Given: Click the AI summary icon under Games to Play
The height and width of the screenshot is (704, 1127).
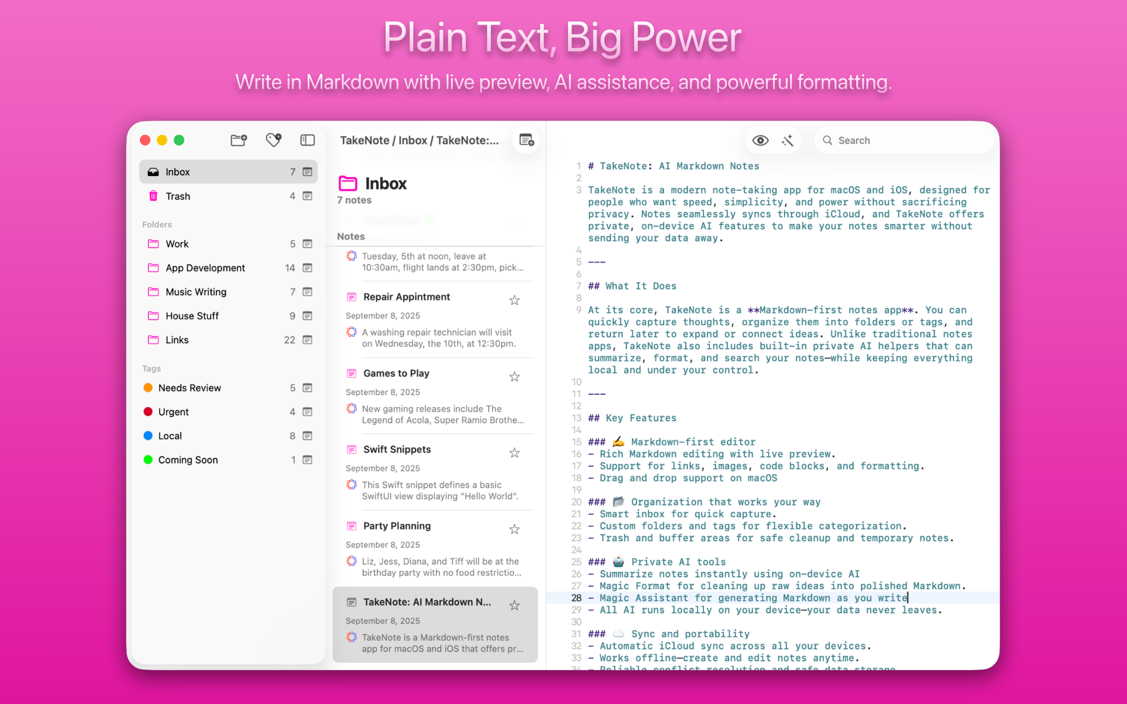Looking at the screenshot, I should pos(352,408).
